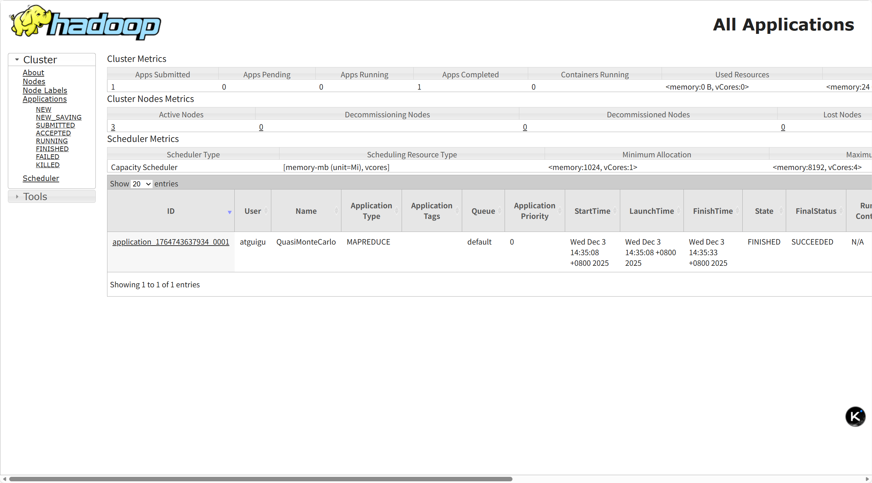Sort by the StartTime column header
The height and width of the screenshot is (483, 872).
pos(592,211)
